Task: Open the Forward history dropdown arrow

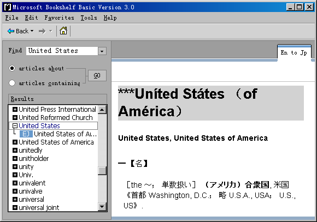Action: [50, 31]
